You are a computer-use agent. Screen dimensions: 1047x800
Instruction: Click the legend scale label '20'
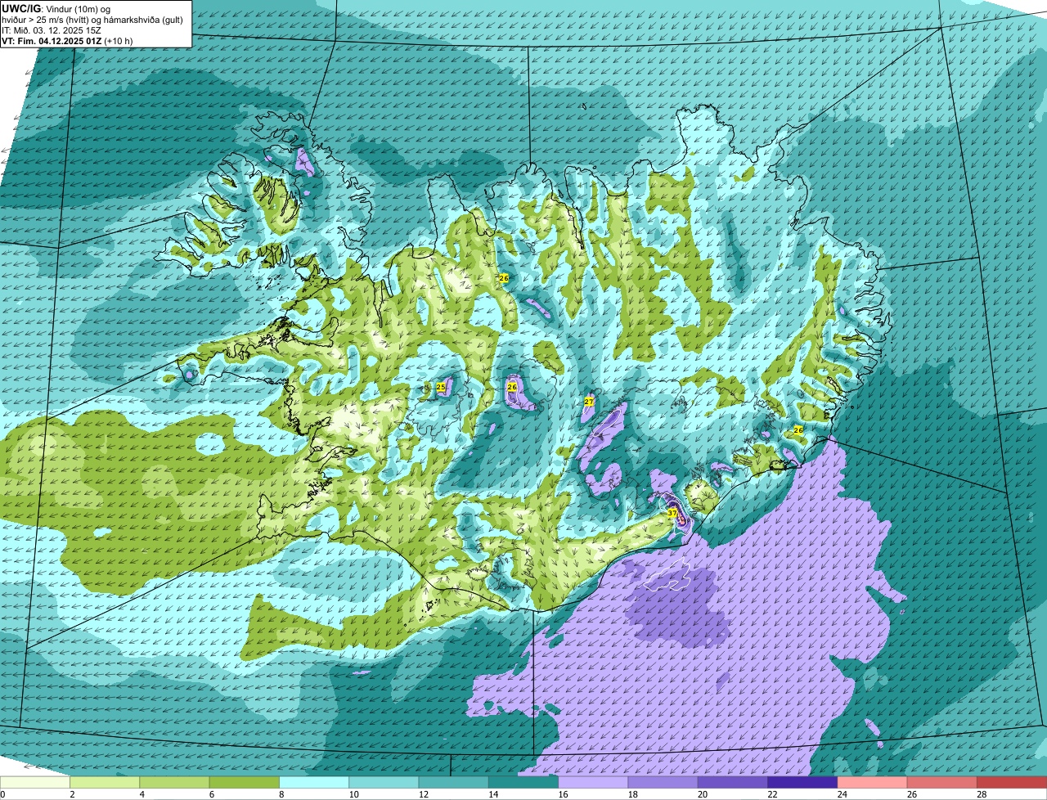tap(702, 794)
